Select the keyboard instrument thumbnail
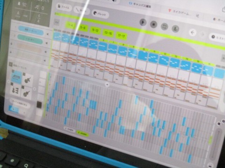 16,77
